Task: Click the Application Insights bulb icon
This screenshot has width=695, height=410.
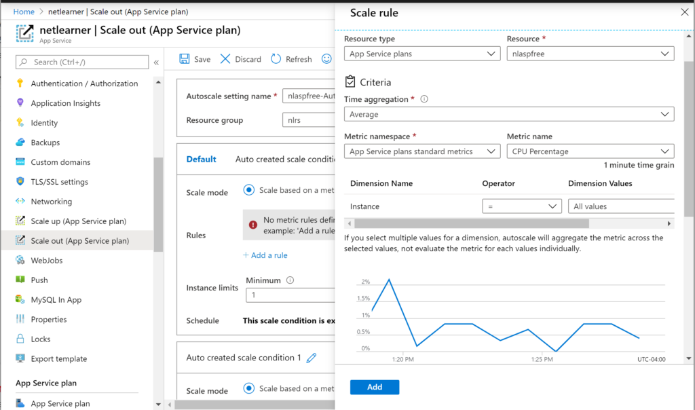Action: pyautogui.click(x=20, y=102)
